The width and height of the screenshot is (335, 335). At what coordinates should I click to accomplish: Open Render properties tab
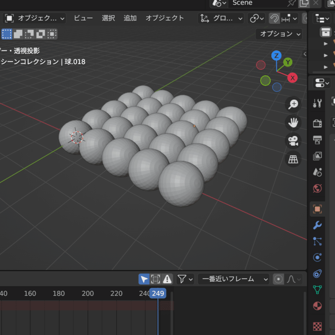[x=317, y=122]
